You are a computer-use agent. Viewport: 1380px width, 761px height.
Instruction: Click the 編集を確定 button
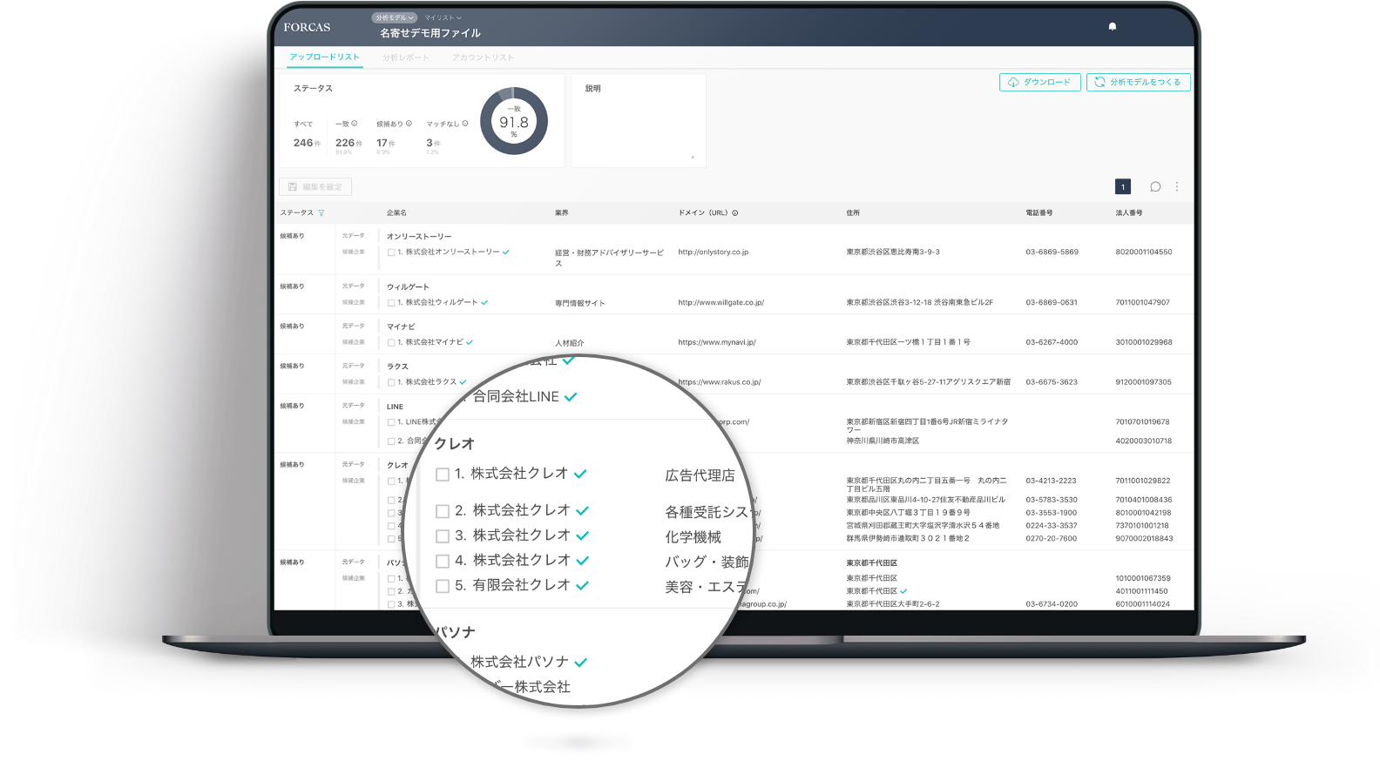[x=315, y=186]
